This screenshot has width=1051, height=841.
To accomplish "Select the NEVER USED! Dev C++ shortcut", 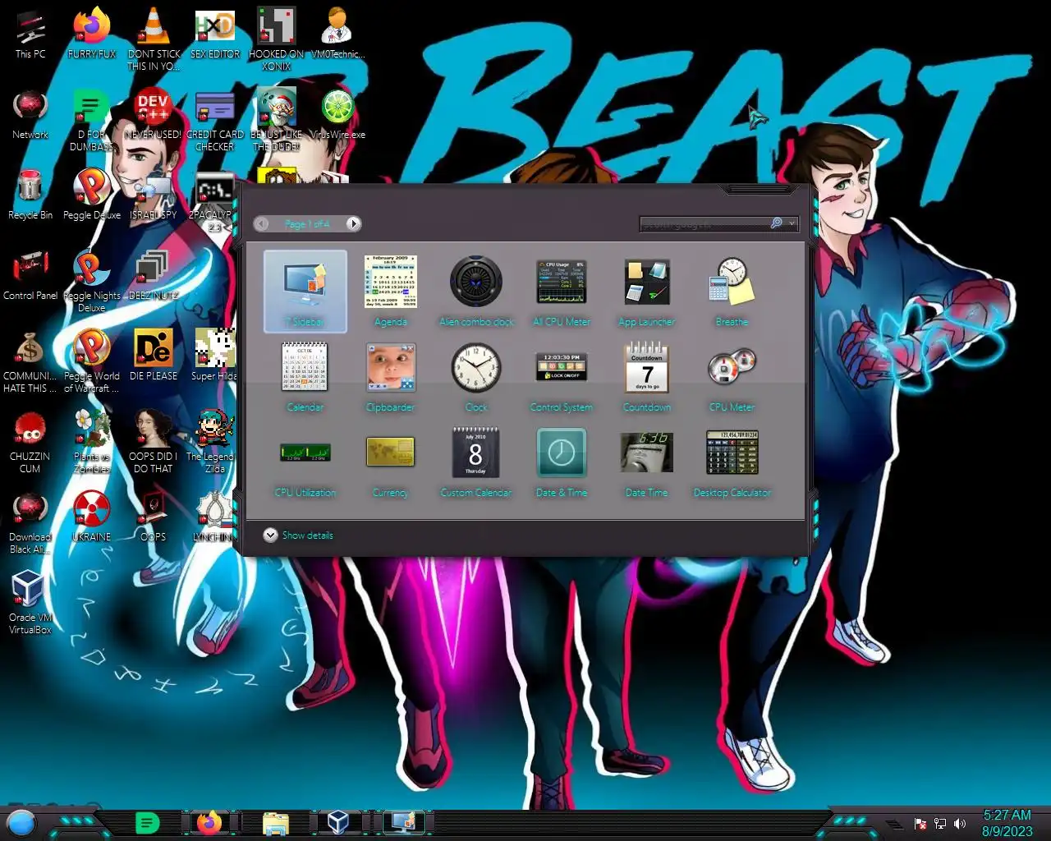I will [x=153, y=115].
